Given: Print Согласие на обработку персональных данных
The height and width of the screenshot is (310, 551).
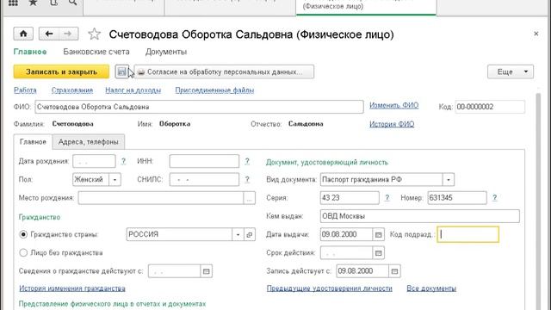Looking at the screenshot, I should tap(224, 71).
